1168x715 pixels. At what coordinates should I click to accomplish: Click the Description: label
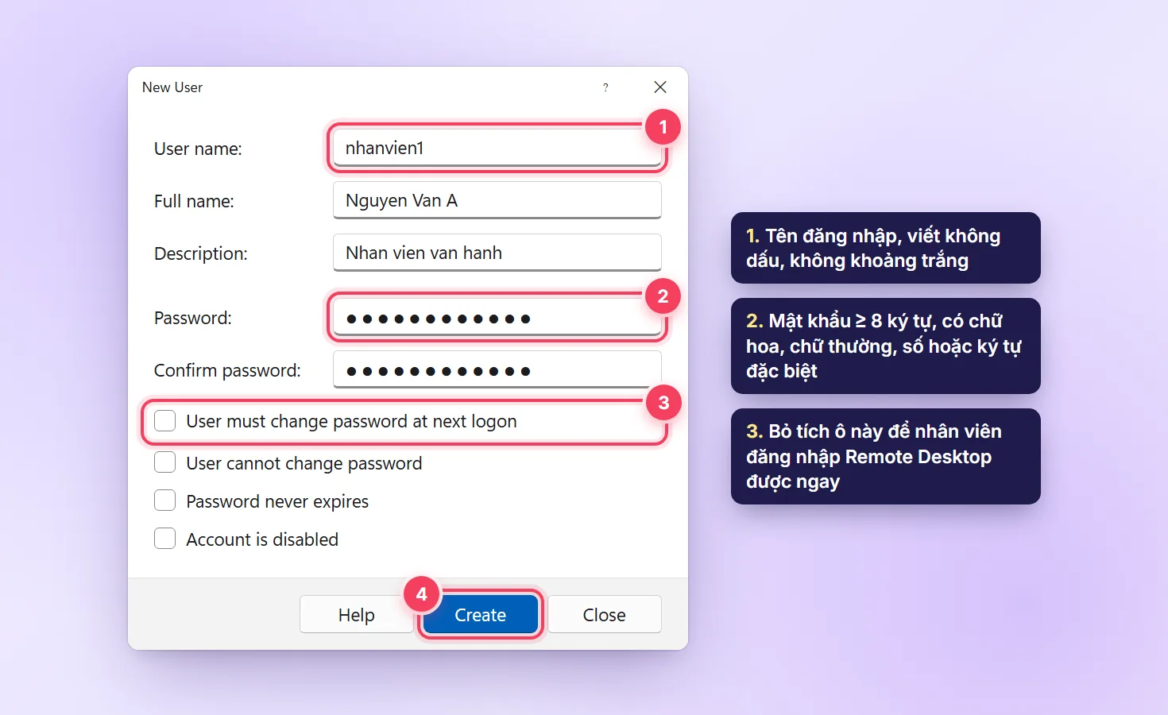pyautogui.click(x=201, y=253)
